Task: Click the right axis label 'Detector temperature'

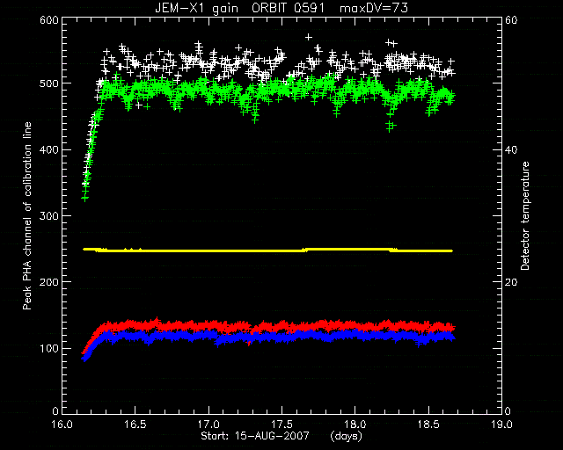Action: [x=525, y=215]
